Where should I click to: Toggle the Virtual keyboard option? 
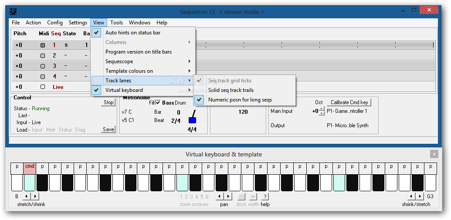(x=143, y=90)
